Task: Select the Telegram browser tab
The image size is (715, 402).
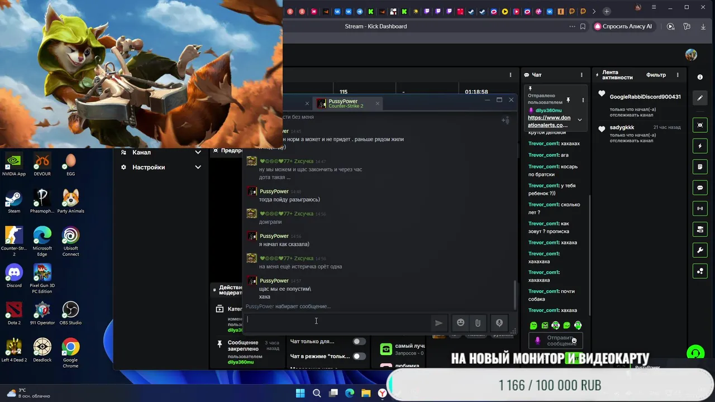Action: coord(360,11)
